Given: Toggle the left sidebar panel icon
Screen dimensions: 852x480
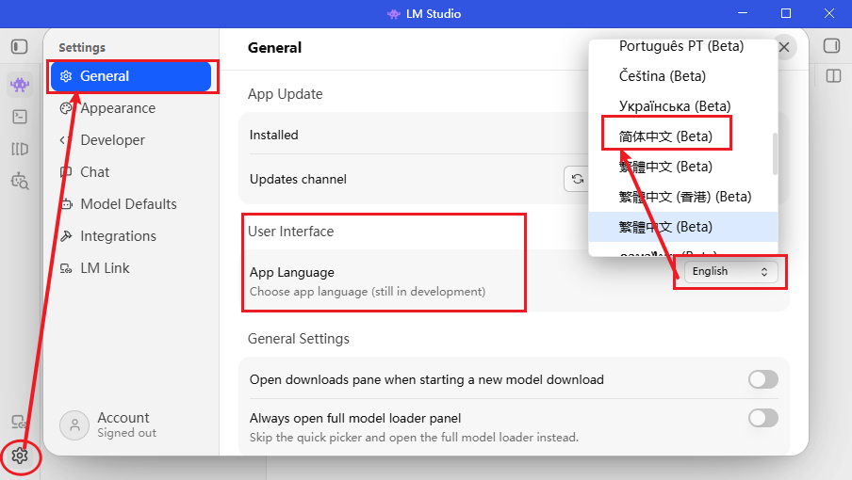Looking at the screenshot, I should [20, 47].
